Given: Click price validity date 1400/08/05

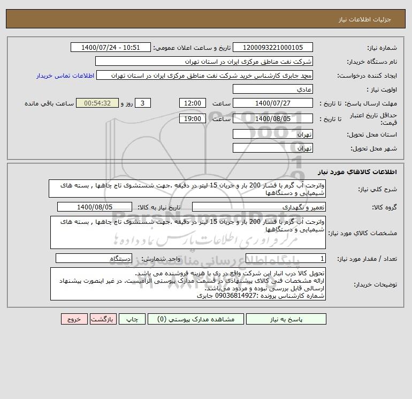Looking at the screenshot, I should click(x=273, y=118).
